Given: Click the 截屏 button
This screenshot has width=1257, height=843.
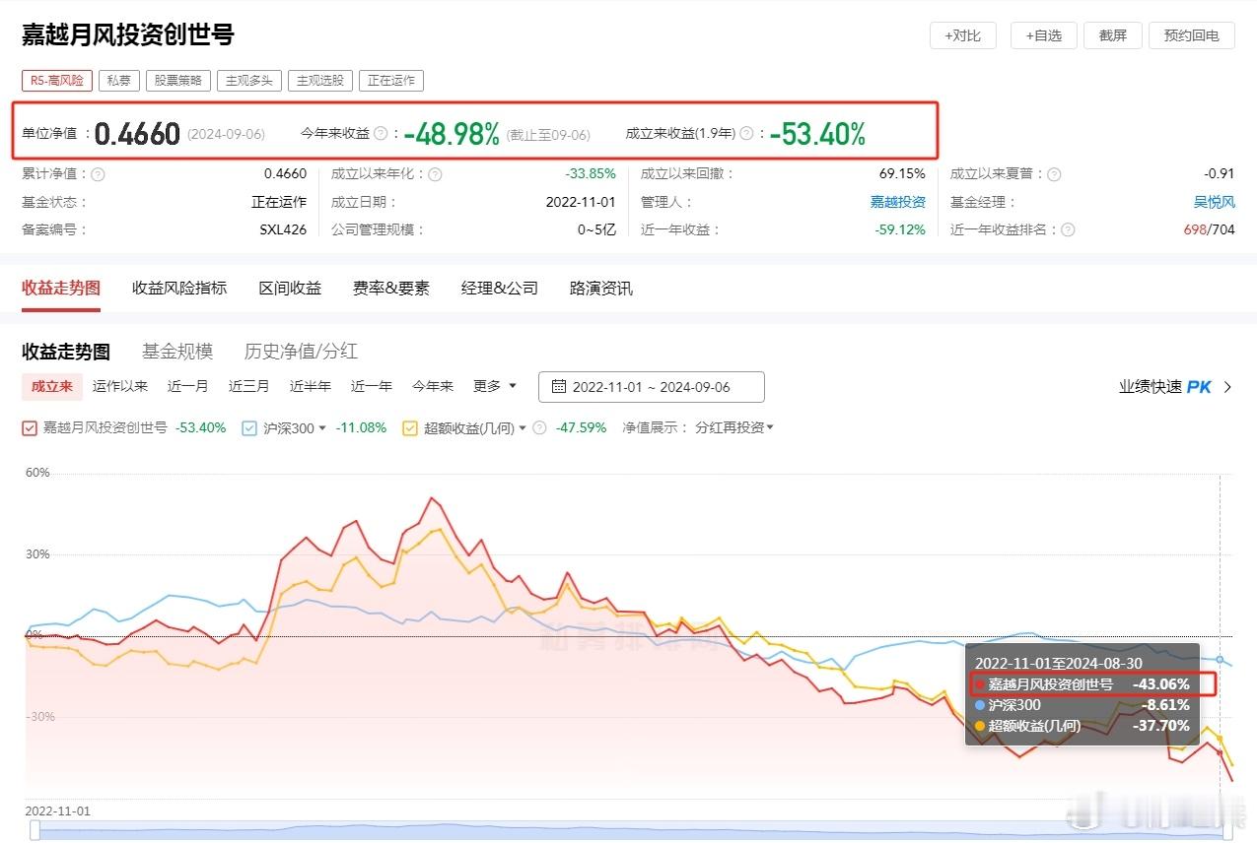Looking at the screenshot, I should 1113,35.
